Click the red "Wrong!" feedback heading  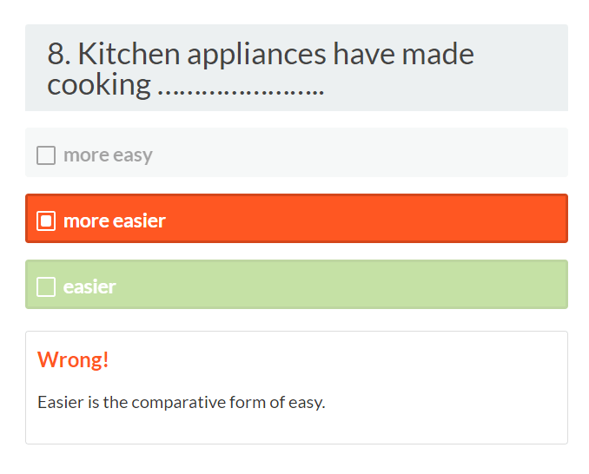(x=73, y=359)
